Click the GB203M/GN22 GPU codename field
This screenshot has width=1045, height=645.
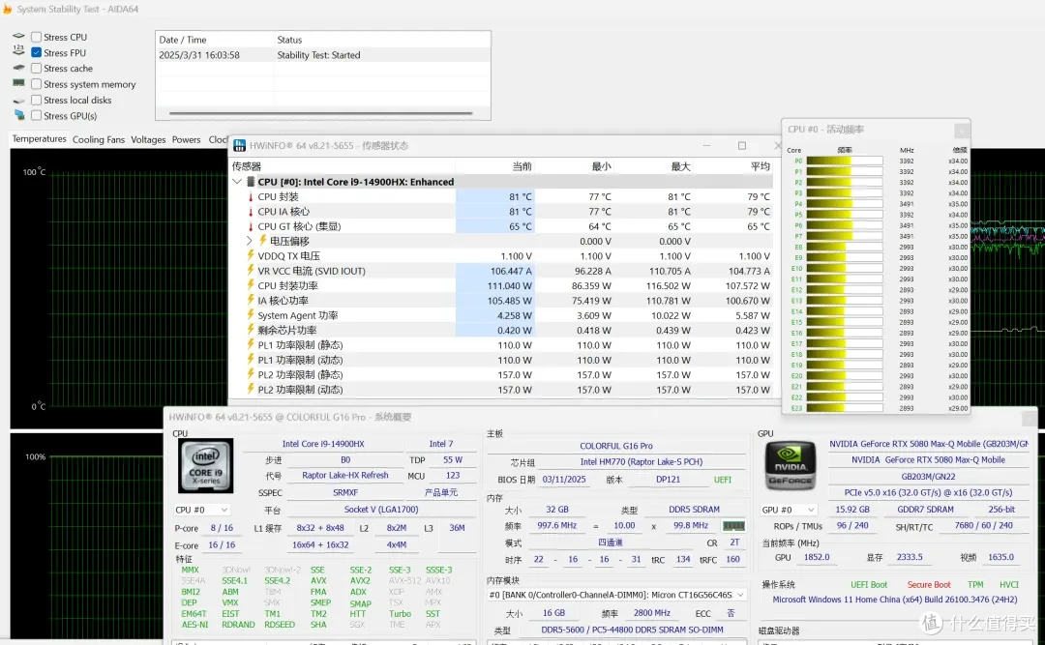(x=928, y=477)
